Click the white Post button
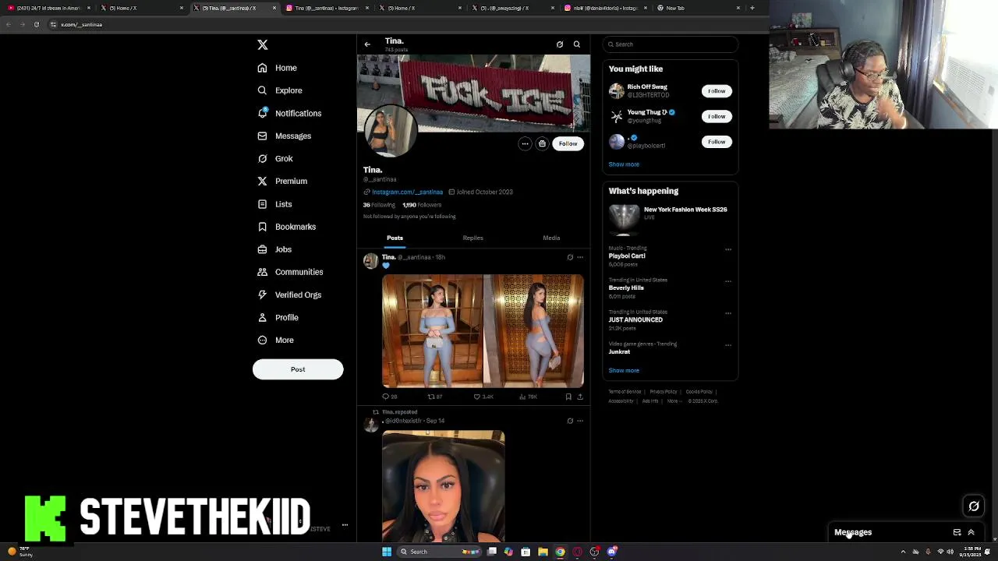Screen dimensions: 998x561 pyautogui.click(x=298, y=369)
